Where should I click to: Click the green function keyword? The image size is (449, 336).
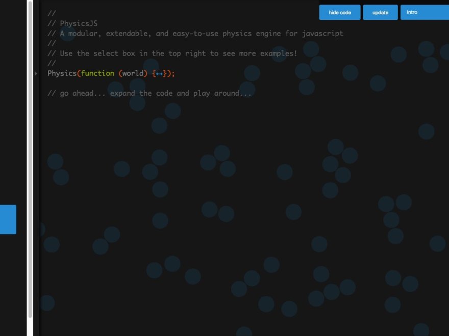coord(97,73)
